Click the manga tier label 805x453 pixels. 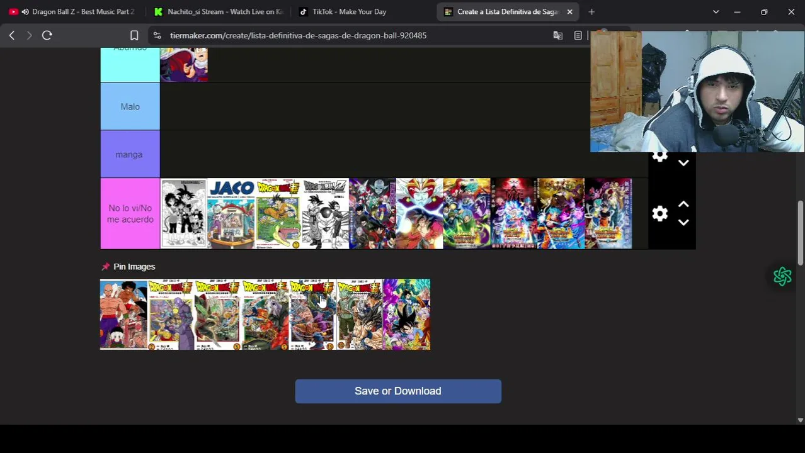pos(130,155)
